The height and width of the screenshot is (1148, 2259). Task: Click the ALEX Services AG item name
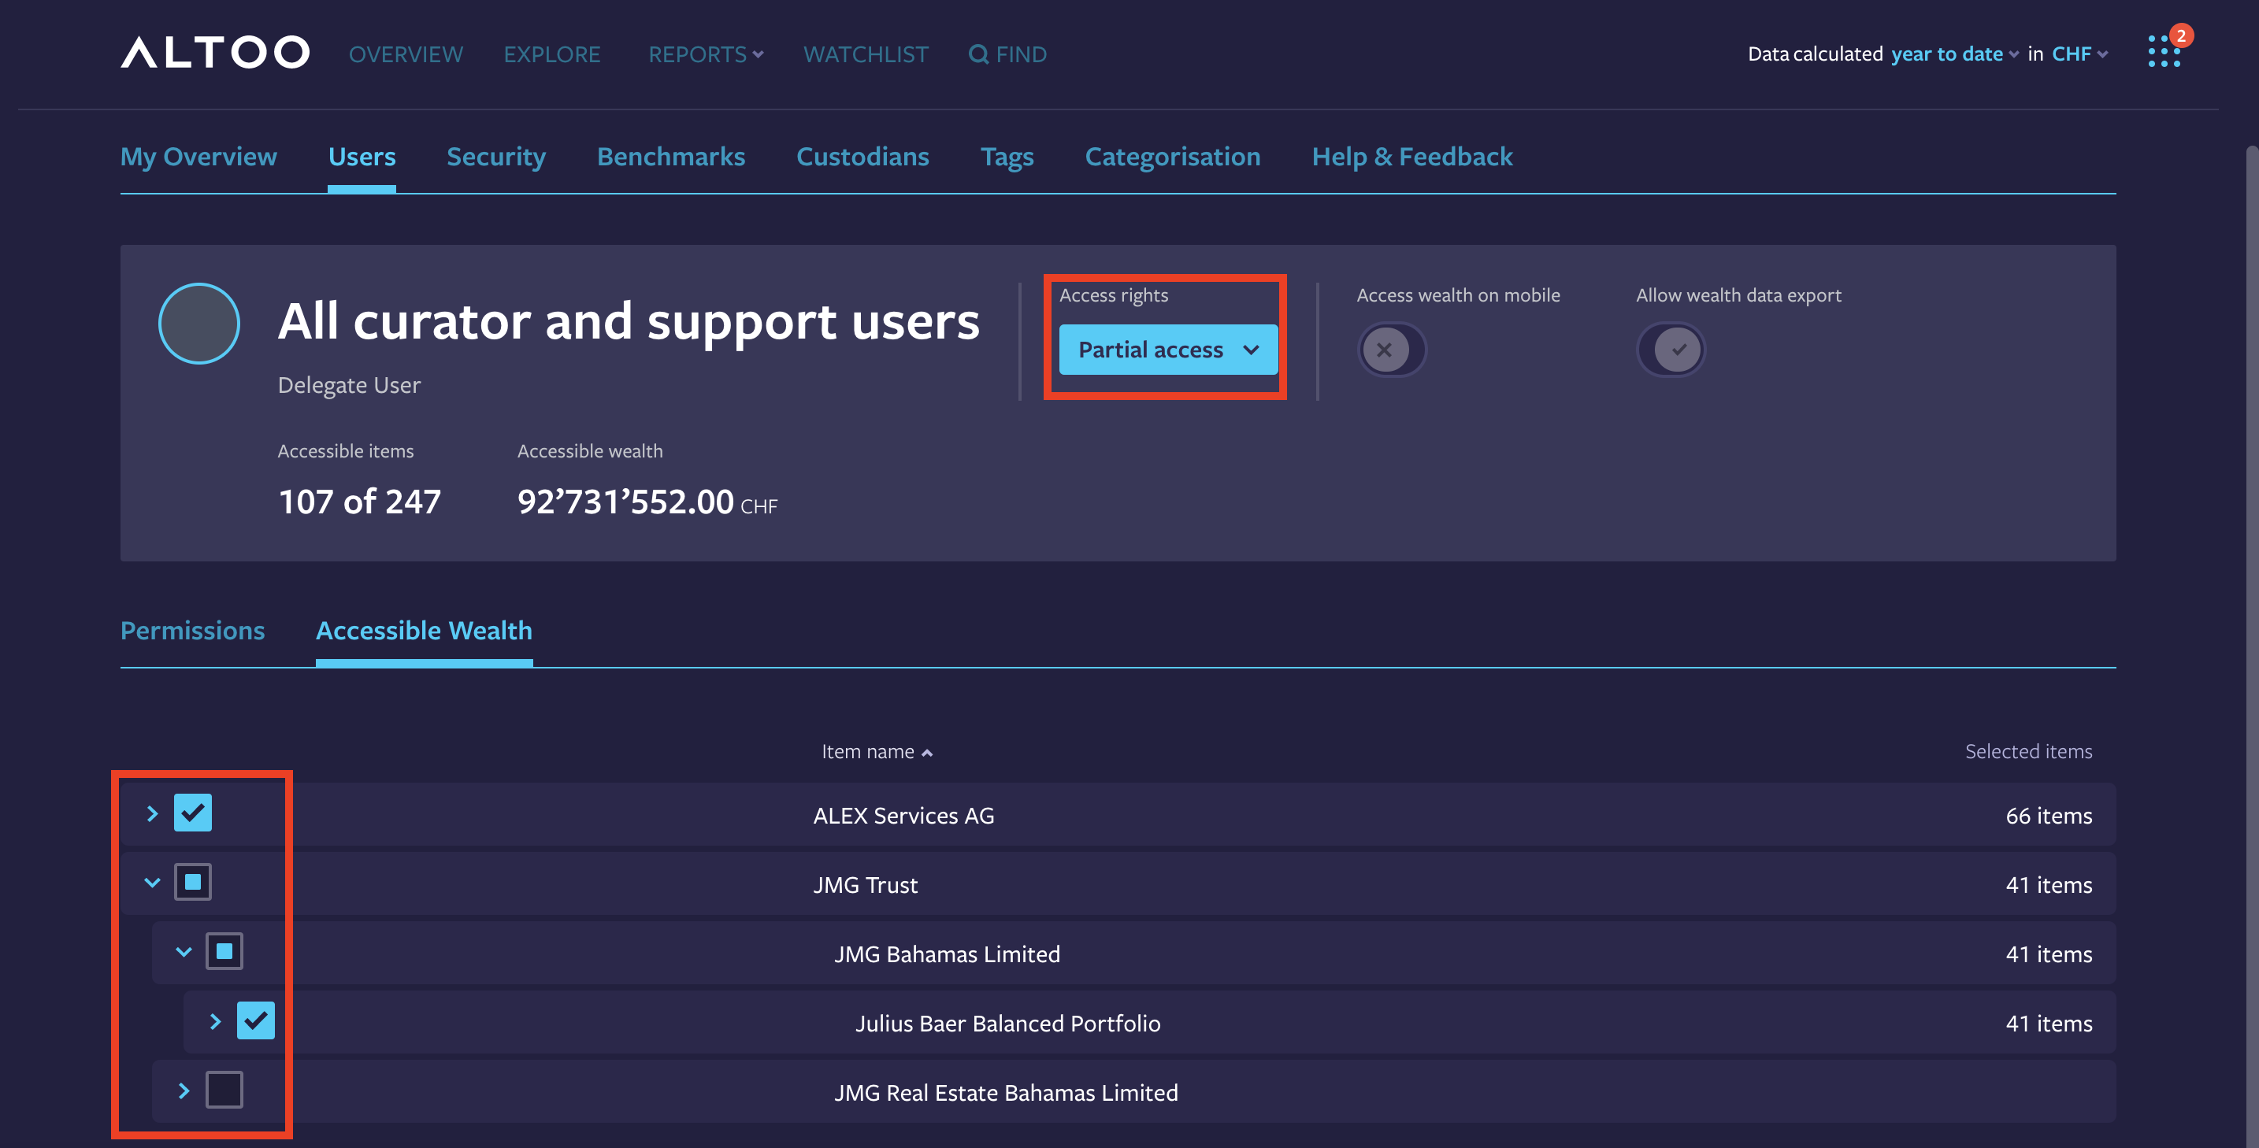903,815
